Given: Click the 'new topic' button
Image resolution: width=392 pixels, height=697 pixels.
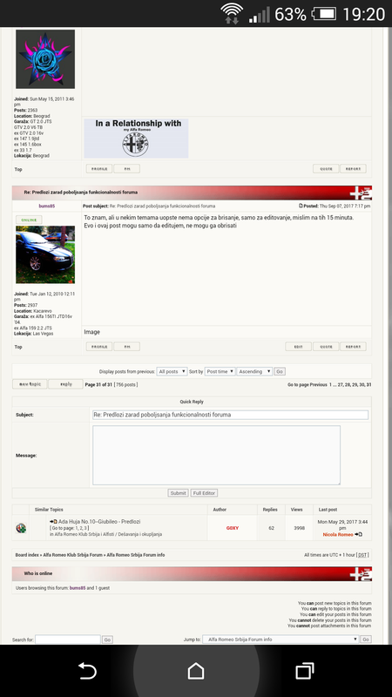Looking at the screenshot, I should 30,384.
